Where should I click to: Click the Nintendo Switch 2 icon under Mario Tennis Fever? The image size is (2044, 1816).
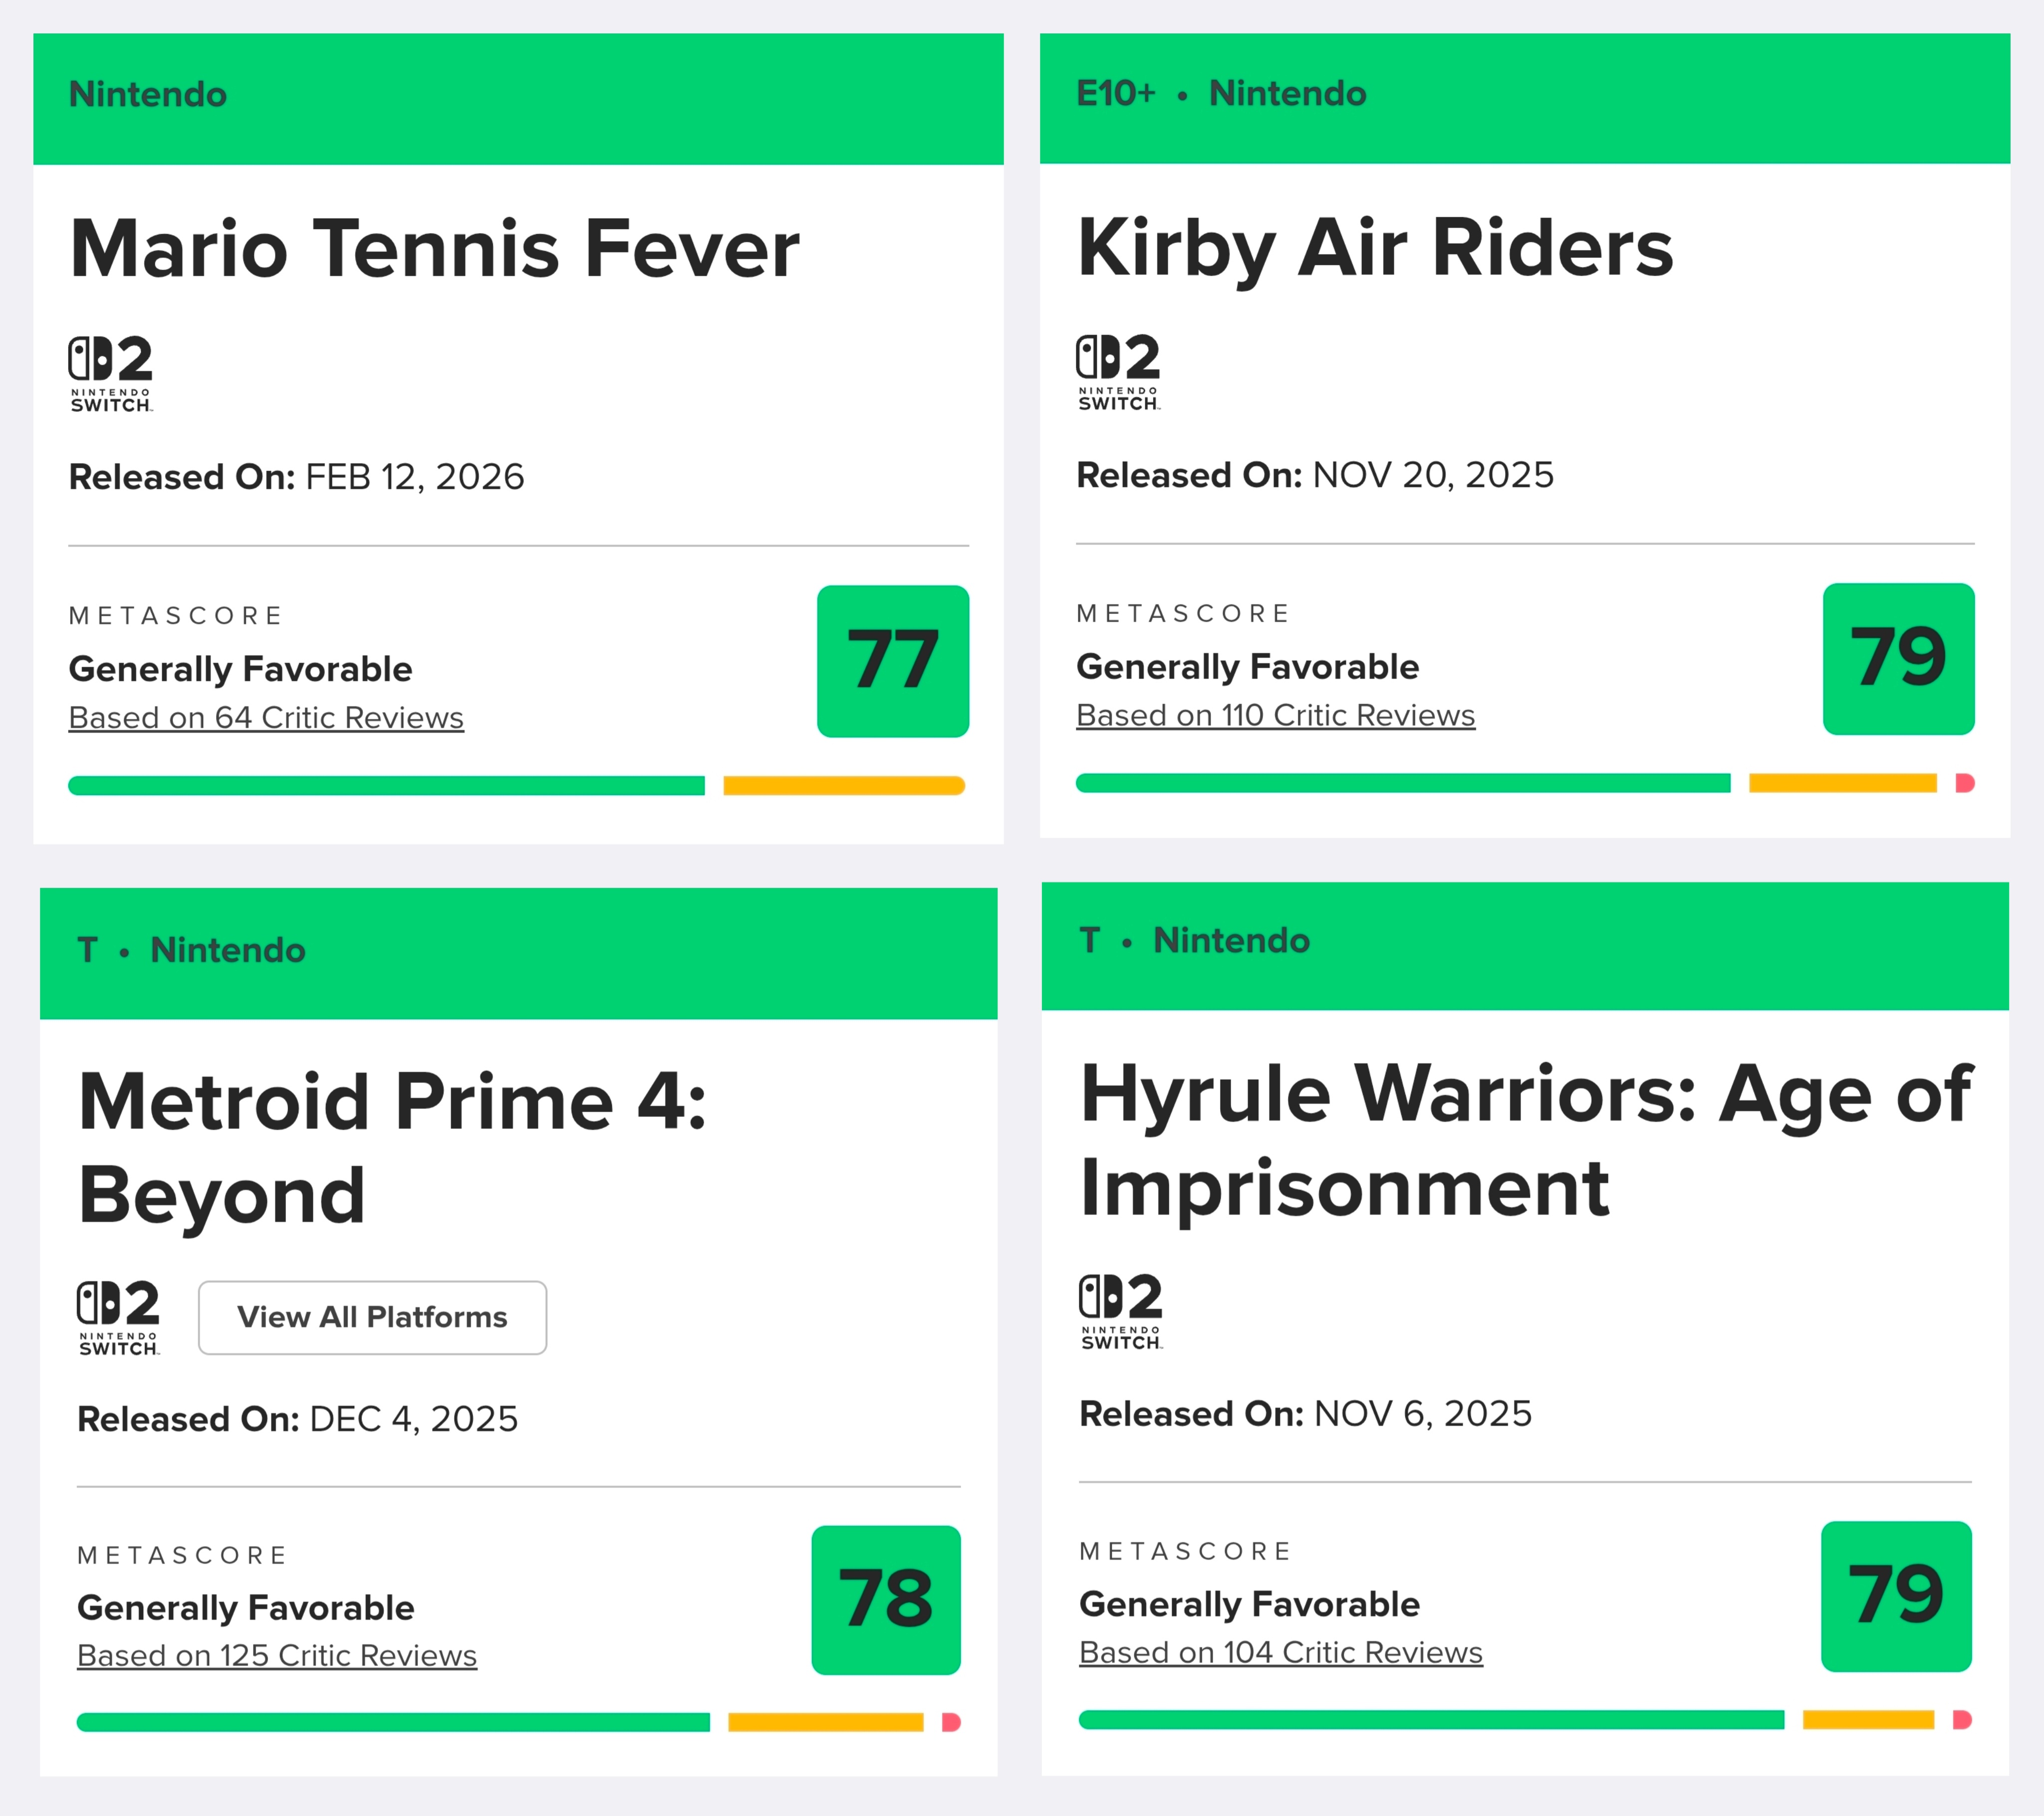point(110,373)
